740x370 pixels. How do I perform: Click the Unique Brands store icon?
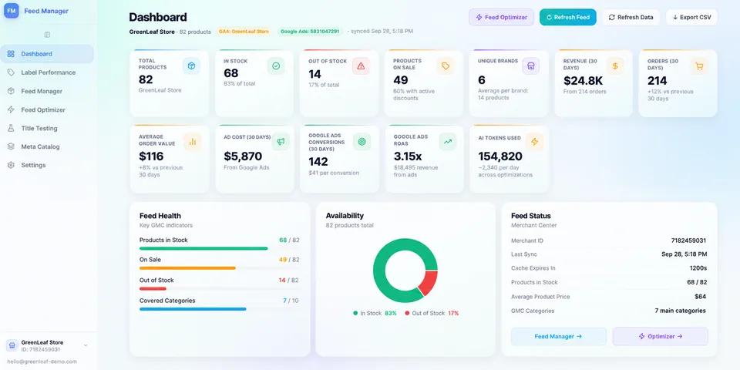tap(531, 66)
